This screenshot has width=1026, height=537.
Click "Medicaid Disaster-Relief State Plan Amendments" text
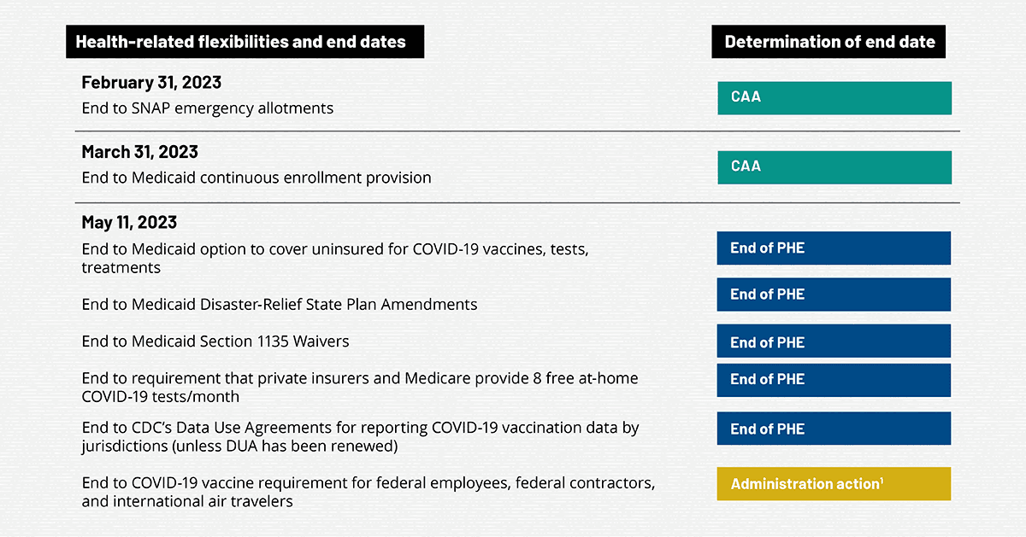(279, 304)
